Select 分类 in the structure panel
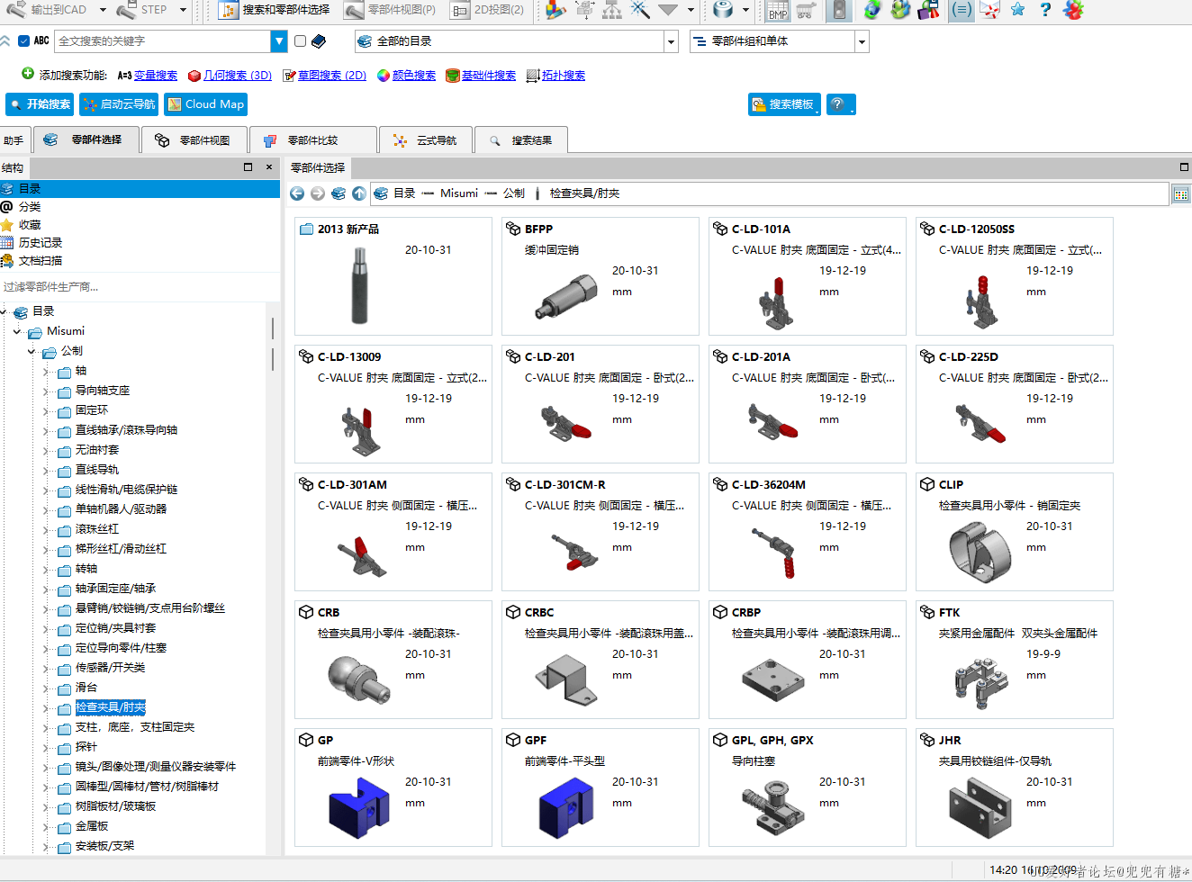 pos(30,207)
